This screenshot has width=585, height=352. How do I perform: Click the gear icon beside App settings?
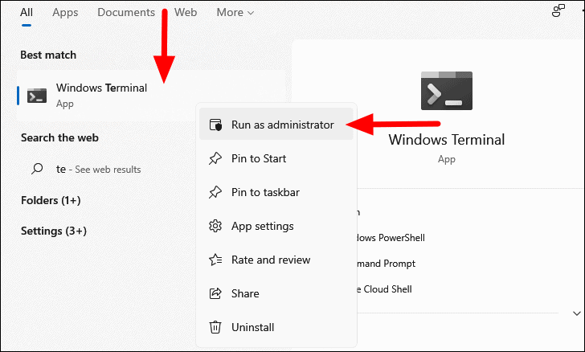click(215, 226)
